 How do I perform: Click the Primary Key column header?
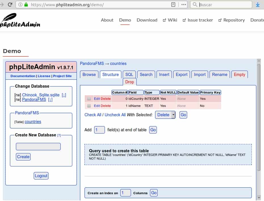tap(210, 92)
